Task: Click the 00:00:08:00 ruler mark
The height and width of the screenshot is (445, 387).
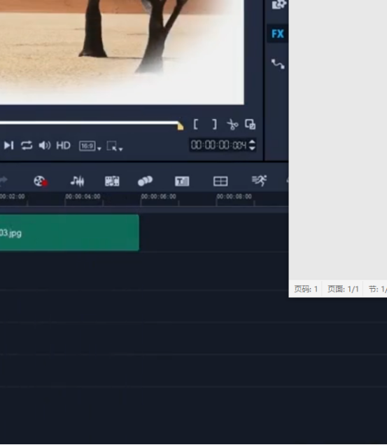Action: (234, 196)
